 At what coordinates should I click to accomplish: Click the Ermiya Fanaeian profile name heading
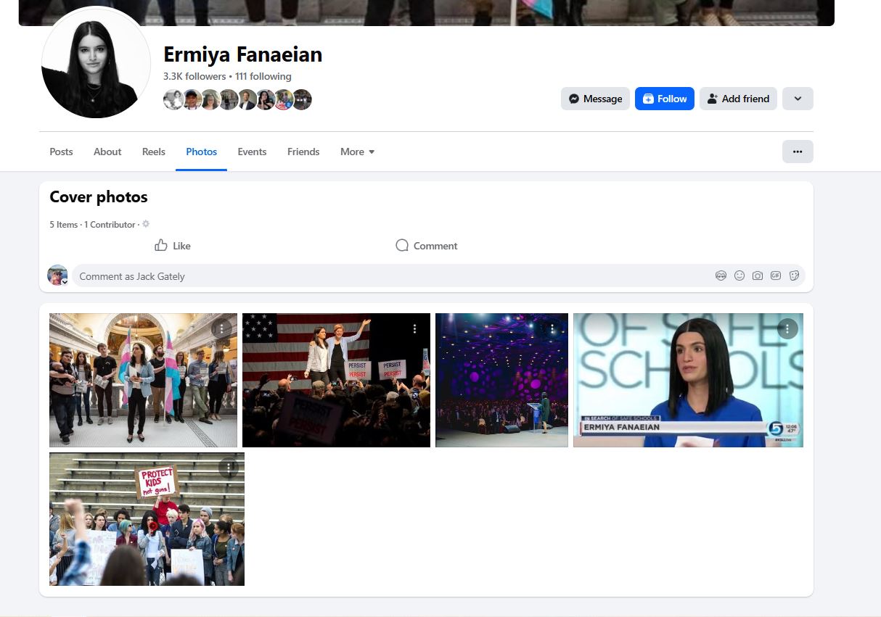point(242,54)
